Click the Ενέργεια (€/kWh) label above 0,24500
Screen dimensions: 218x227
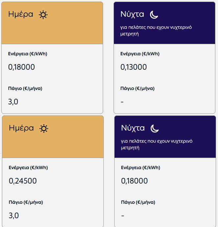point(28,168)
